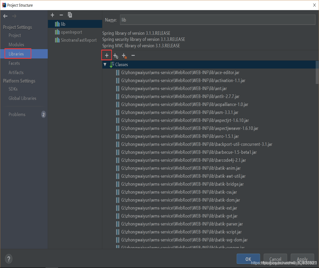Open help with question mark button
The image size is (319, 268).
pos(9,259)
